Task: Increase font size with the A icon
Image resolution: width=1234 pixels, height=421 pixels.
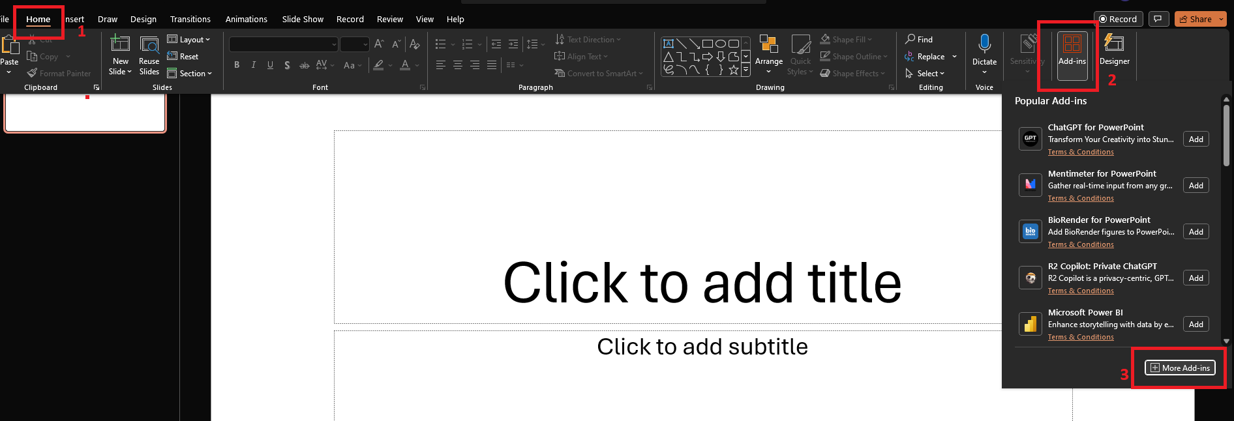Action: (379, 44)
